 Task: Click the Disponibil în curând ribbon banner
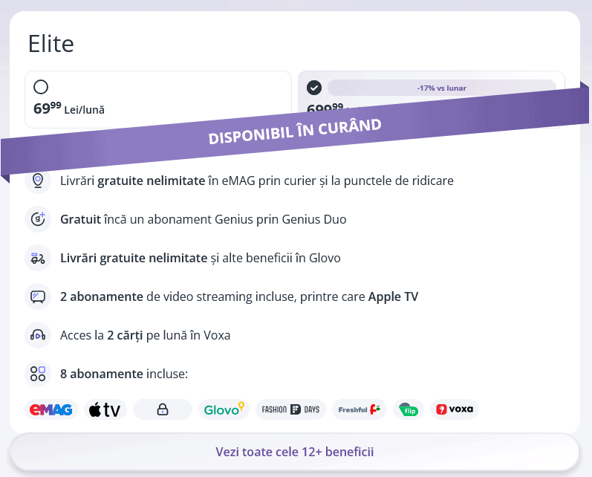point(294,132)
